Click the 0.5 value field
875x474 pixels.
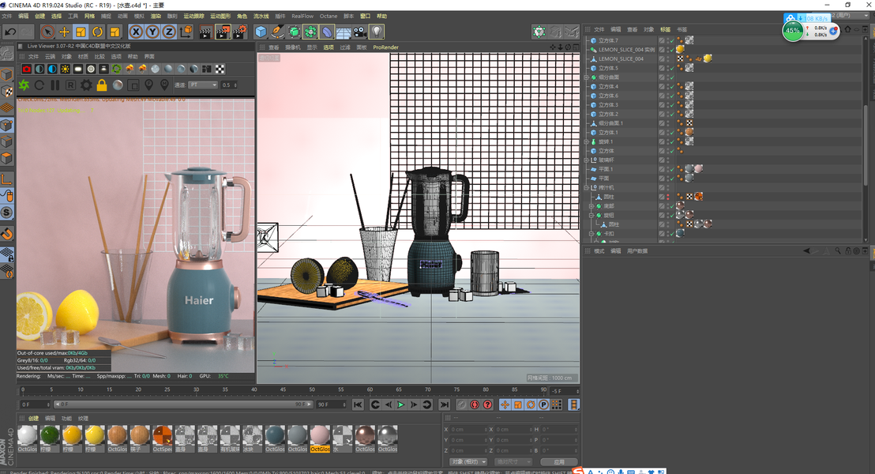click(x=229, y=85)
